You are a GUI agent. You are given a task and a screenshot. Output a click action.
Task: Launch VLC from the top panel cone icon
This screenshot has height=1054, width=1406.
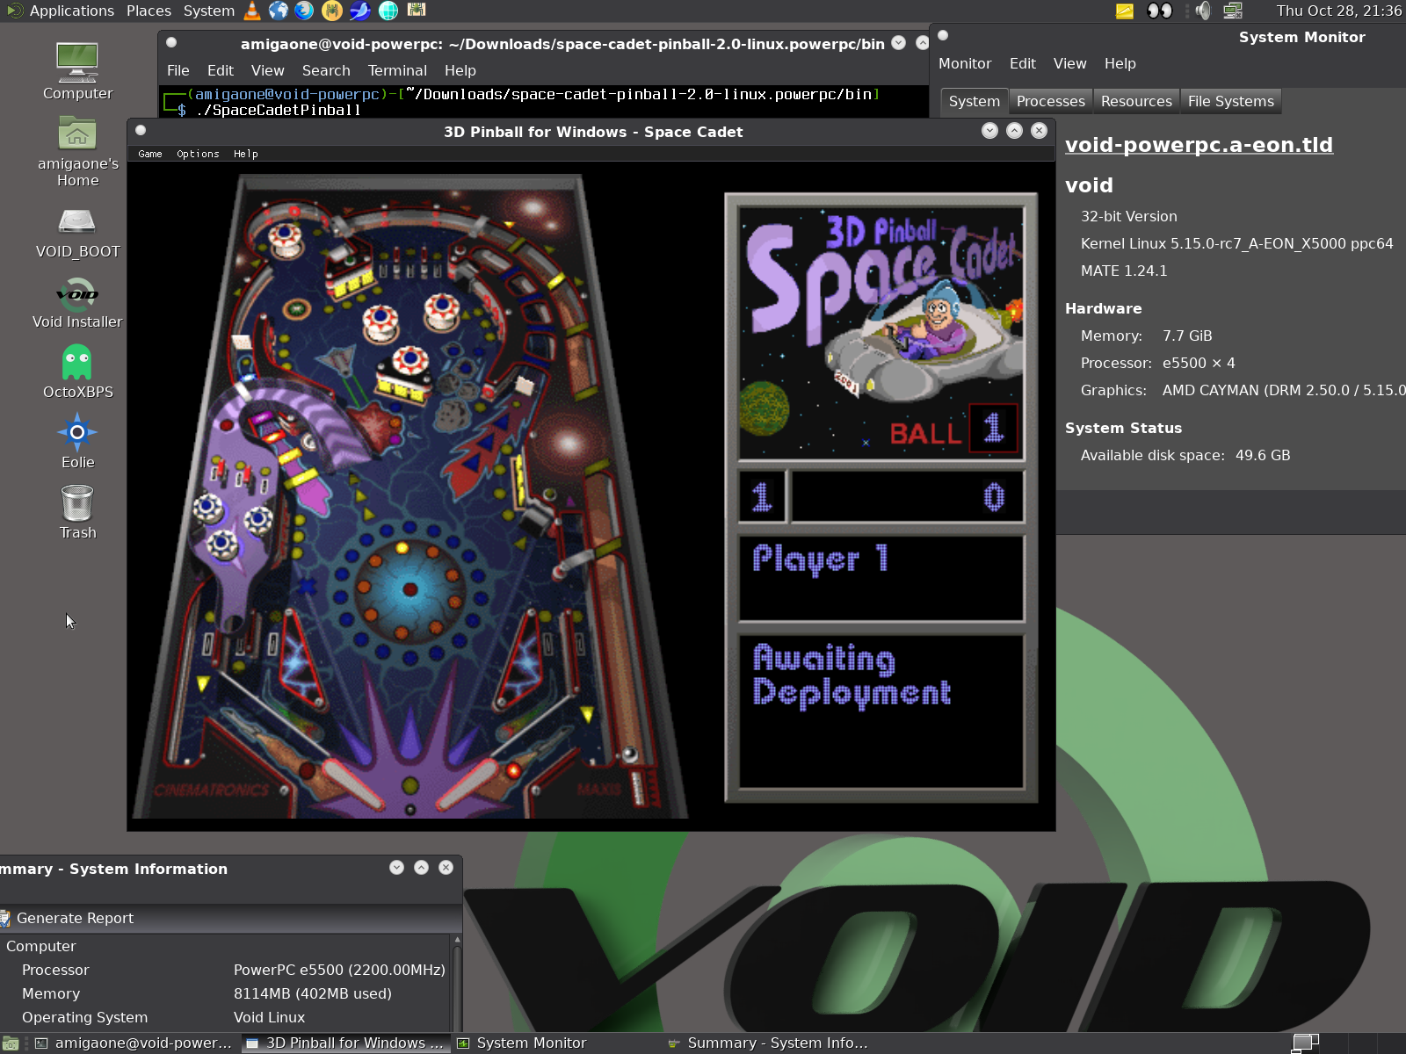(252, 11)
